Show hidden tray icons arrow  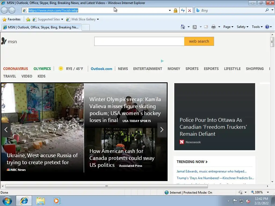click(228, 201)
